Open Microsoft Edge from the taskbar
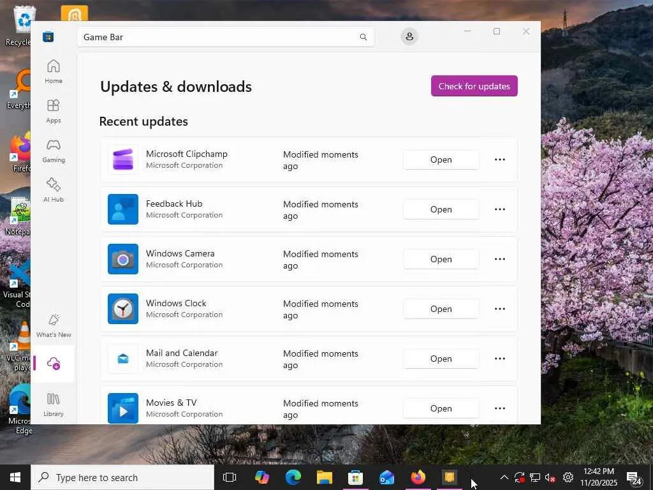Screen dimensions: 653x490 (x=293, y=477)
